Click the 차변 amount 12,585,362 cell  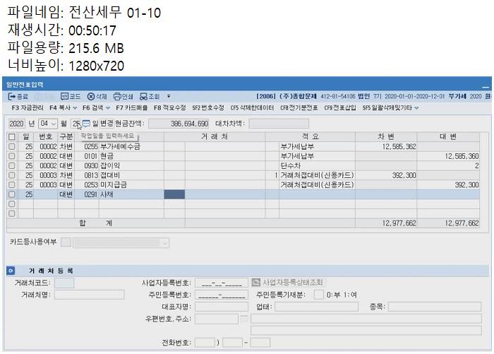click(386, 146)
